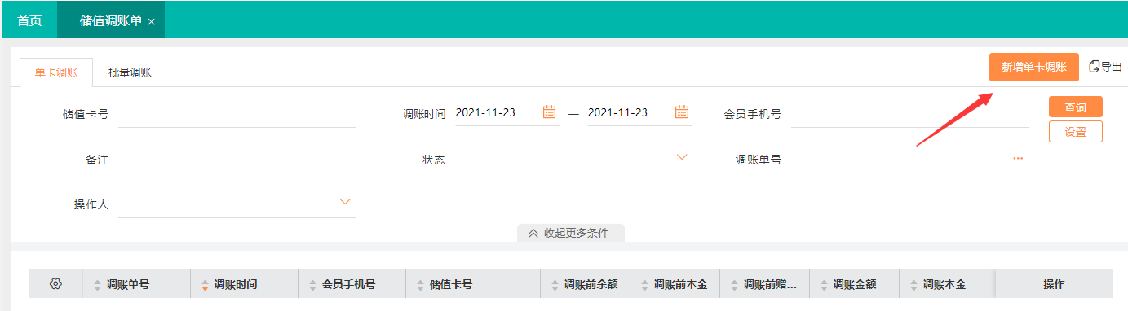The height and width of the screenshot is (311, 1128).
Task: Select the 储值调账单 tab
Action: tap(111, 20)
